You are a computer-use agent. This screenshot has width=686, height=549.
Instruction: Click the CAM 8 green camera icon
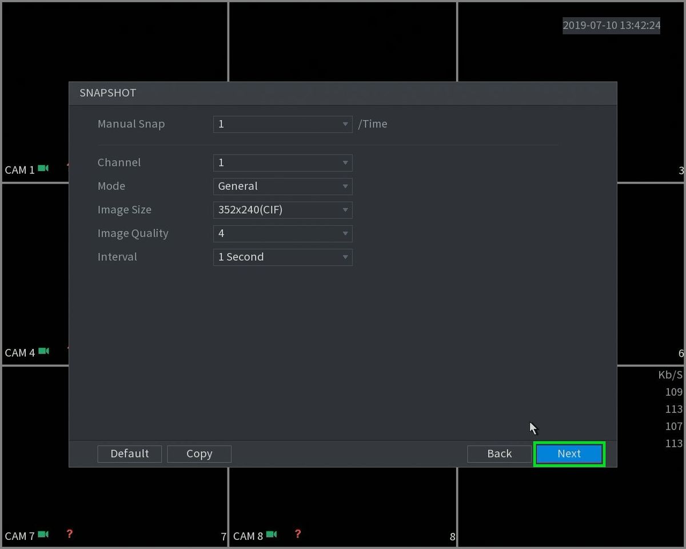pos(272,534)
